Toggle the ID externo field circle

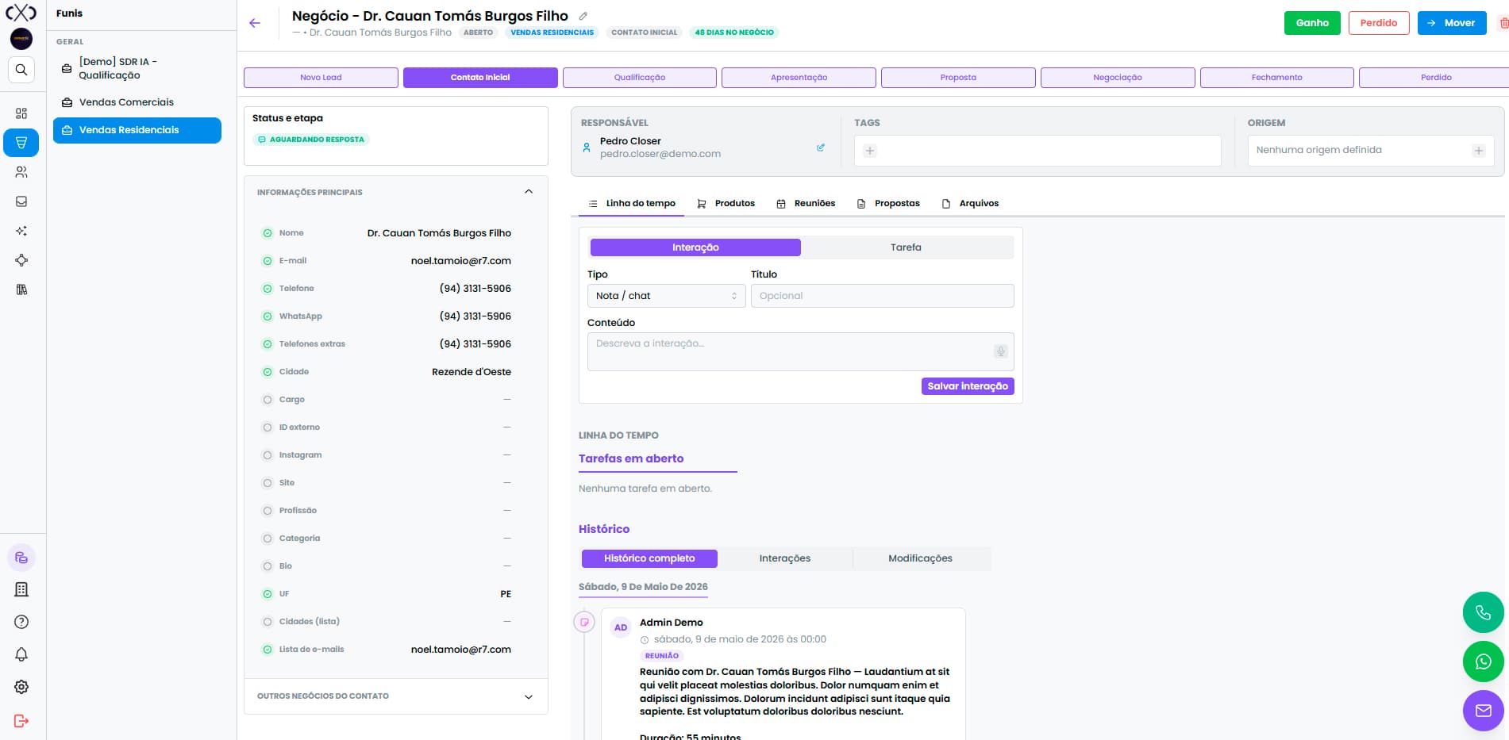point(268,428)
